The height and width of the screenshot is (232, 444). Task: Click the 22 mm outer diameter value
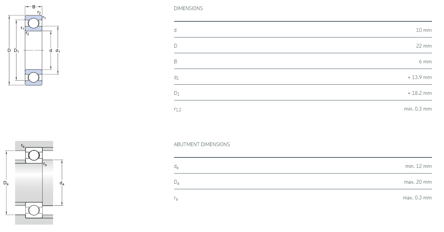point(424,46)
